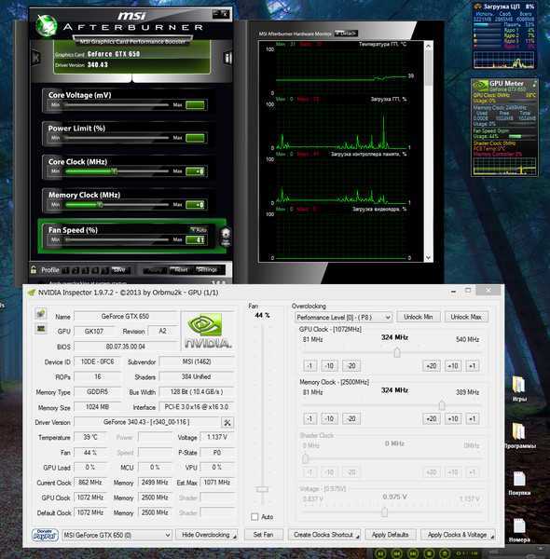Click GPU Clock +10 button

(x=453, y=366)
